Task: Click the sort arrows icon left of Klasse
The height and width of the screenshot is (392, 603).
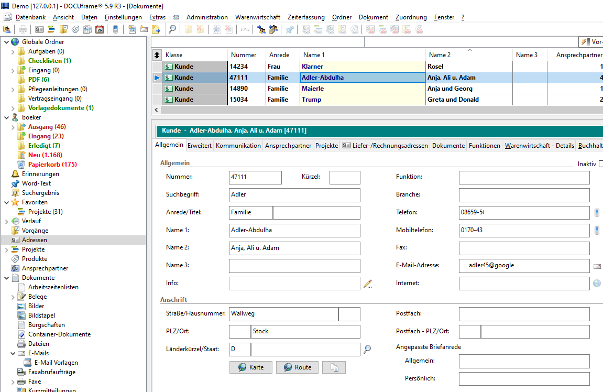Action: point(157,55)
